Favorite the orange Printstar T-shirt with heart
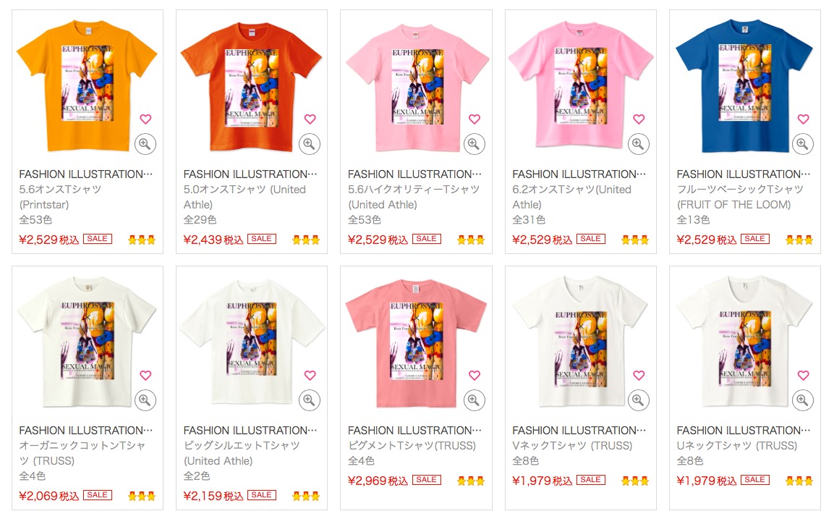Image resolution: width=834 pixels, height=519 pixels. pyautogui.click(x=145, y=119)
